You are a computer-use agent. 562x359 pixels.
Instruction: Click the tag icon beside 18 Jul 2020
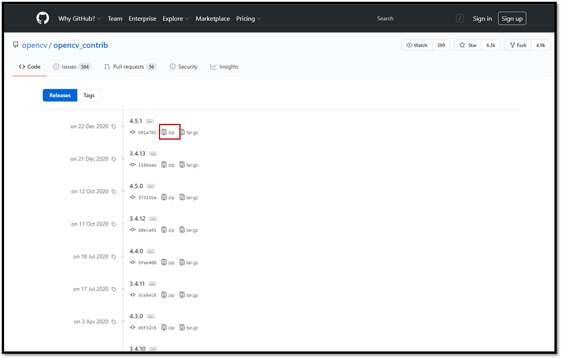[114, 257]
